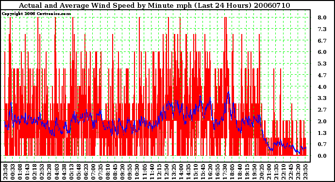
Task: Click the 0.7 y-axis label
Action: pyautogui.click(x=322, y=145)
